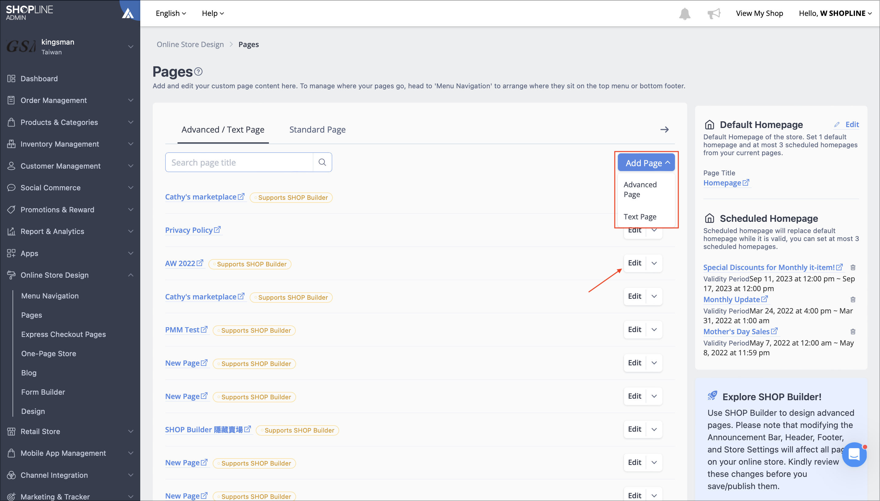Viewport: 880px width, 501px height.
Task: Click the SHOPLINE Admin logo
Action: coord(30,13)
